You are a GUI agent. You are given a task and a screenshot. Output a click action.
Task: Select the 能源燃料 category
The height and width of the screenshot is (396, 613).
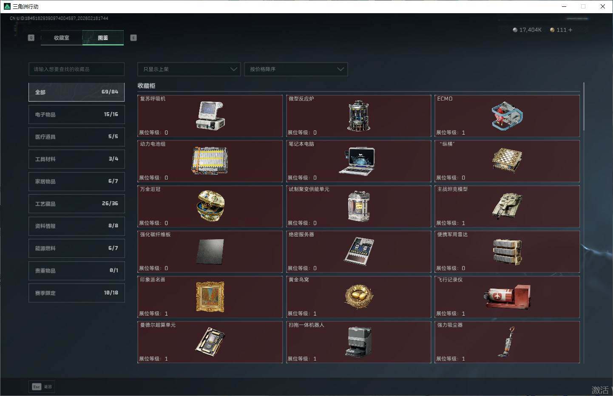tap(77, 248)
